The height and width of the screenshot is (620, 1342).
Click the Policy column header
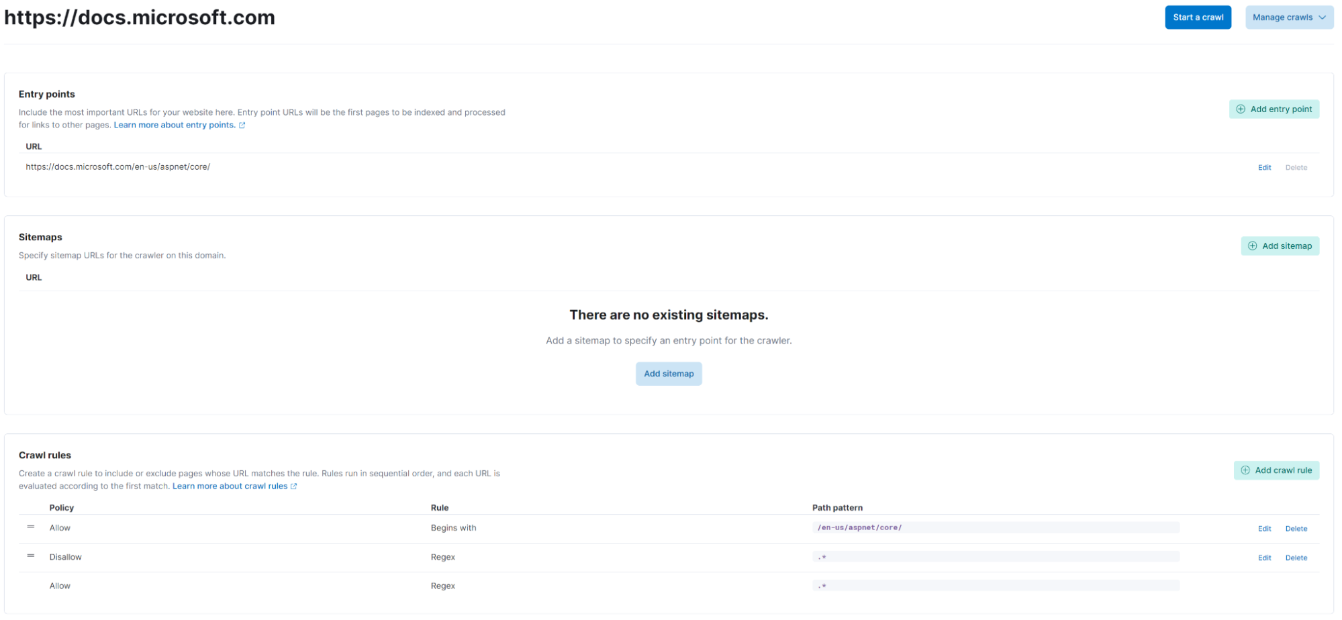[x=62, y=508]
